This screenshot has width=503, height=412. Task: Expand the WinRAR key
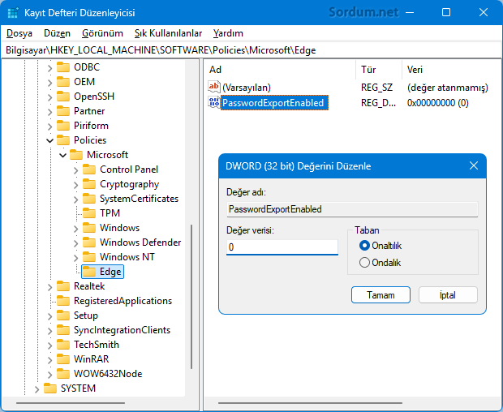[x=49, y=360]
